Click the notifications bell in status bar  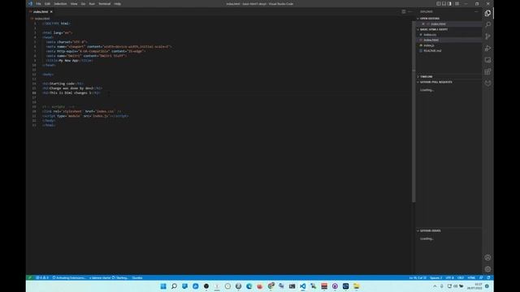(x=488, y=277)
